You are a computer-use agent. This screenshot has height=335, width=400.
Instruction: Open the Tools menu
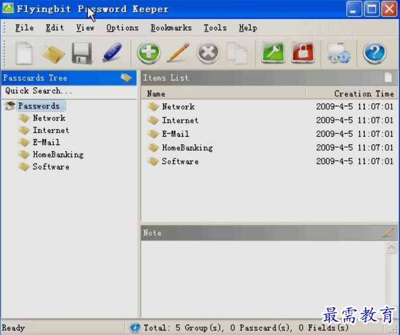[x=215, y=28]
